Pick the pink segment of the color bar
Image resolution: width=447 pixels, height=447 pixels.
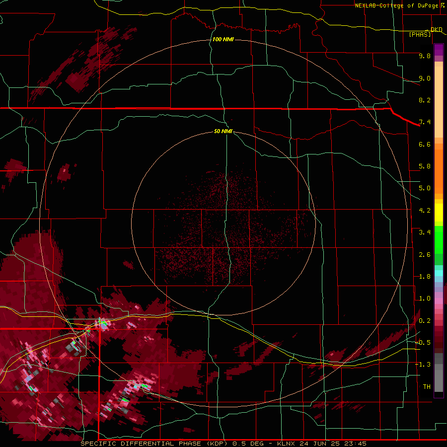(x=439, y=301)
